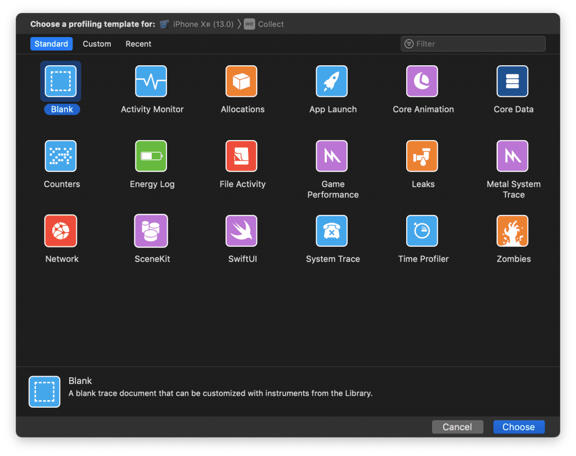Open the iPhone XR target device dropdown

[197, 24]
